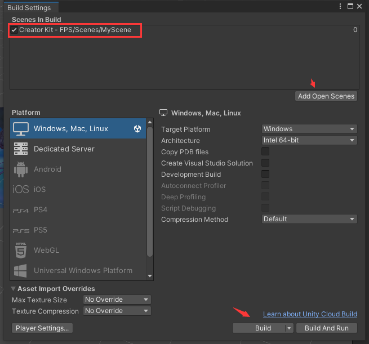The width and height of the screenshot is (369, 344).
Task: Select the PS4 platform text
Action: coord(41,210)
